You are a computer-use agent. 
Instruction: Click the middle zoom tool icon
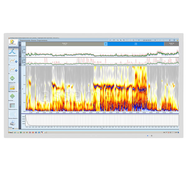[x=121, y=40]
